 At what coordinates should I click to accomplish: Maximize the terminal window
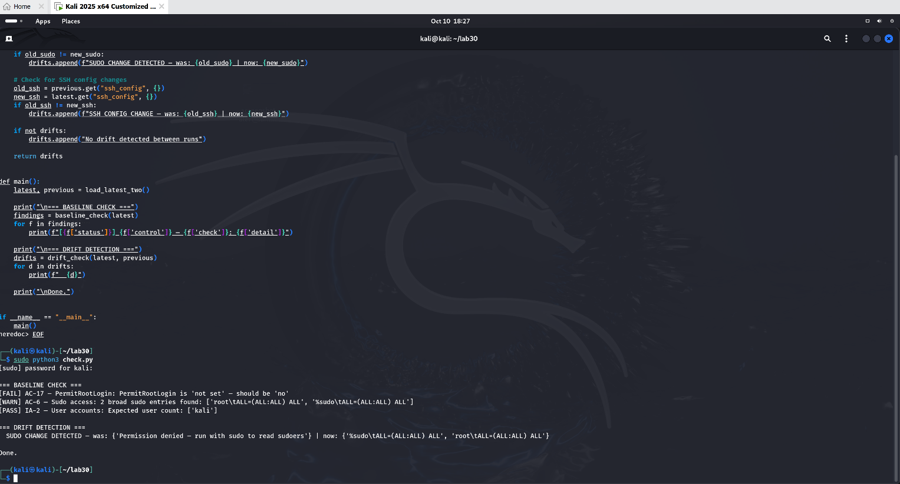(x=878, y=39)
